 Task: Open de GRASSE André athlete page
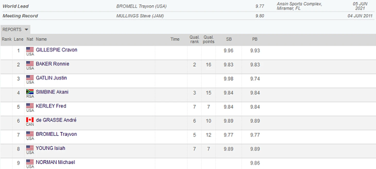coord(56,120)
